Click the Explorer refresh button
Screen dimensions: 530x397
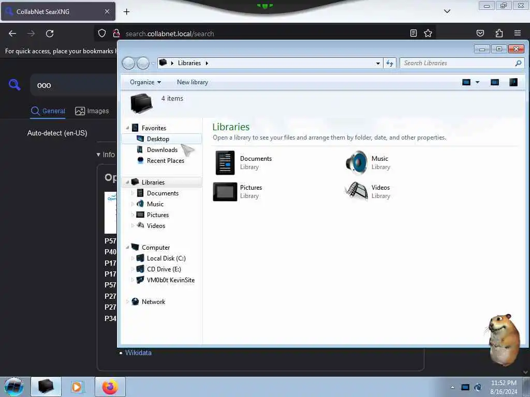[390, 63]
